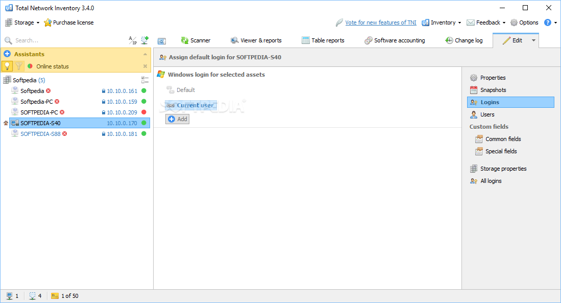The image size is (561, 303).
Task: Switch to Software accounting tab
Action: point(395,40)
